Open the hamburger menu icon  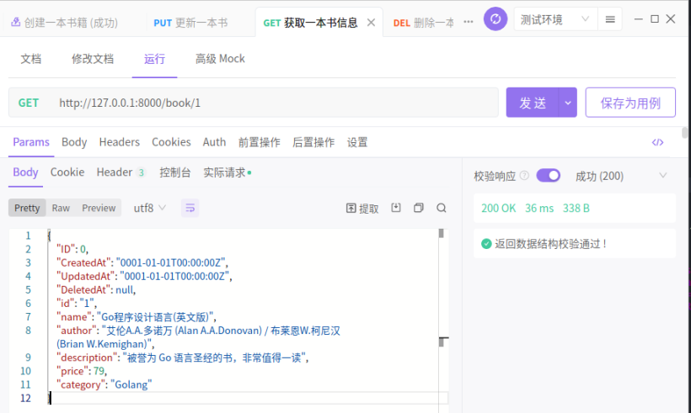coord(610,19)
